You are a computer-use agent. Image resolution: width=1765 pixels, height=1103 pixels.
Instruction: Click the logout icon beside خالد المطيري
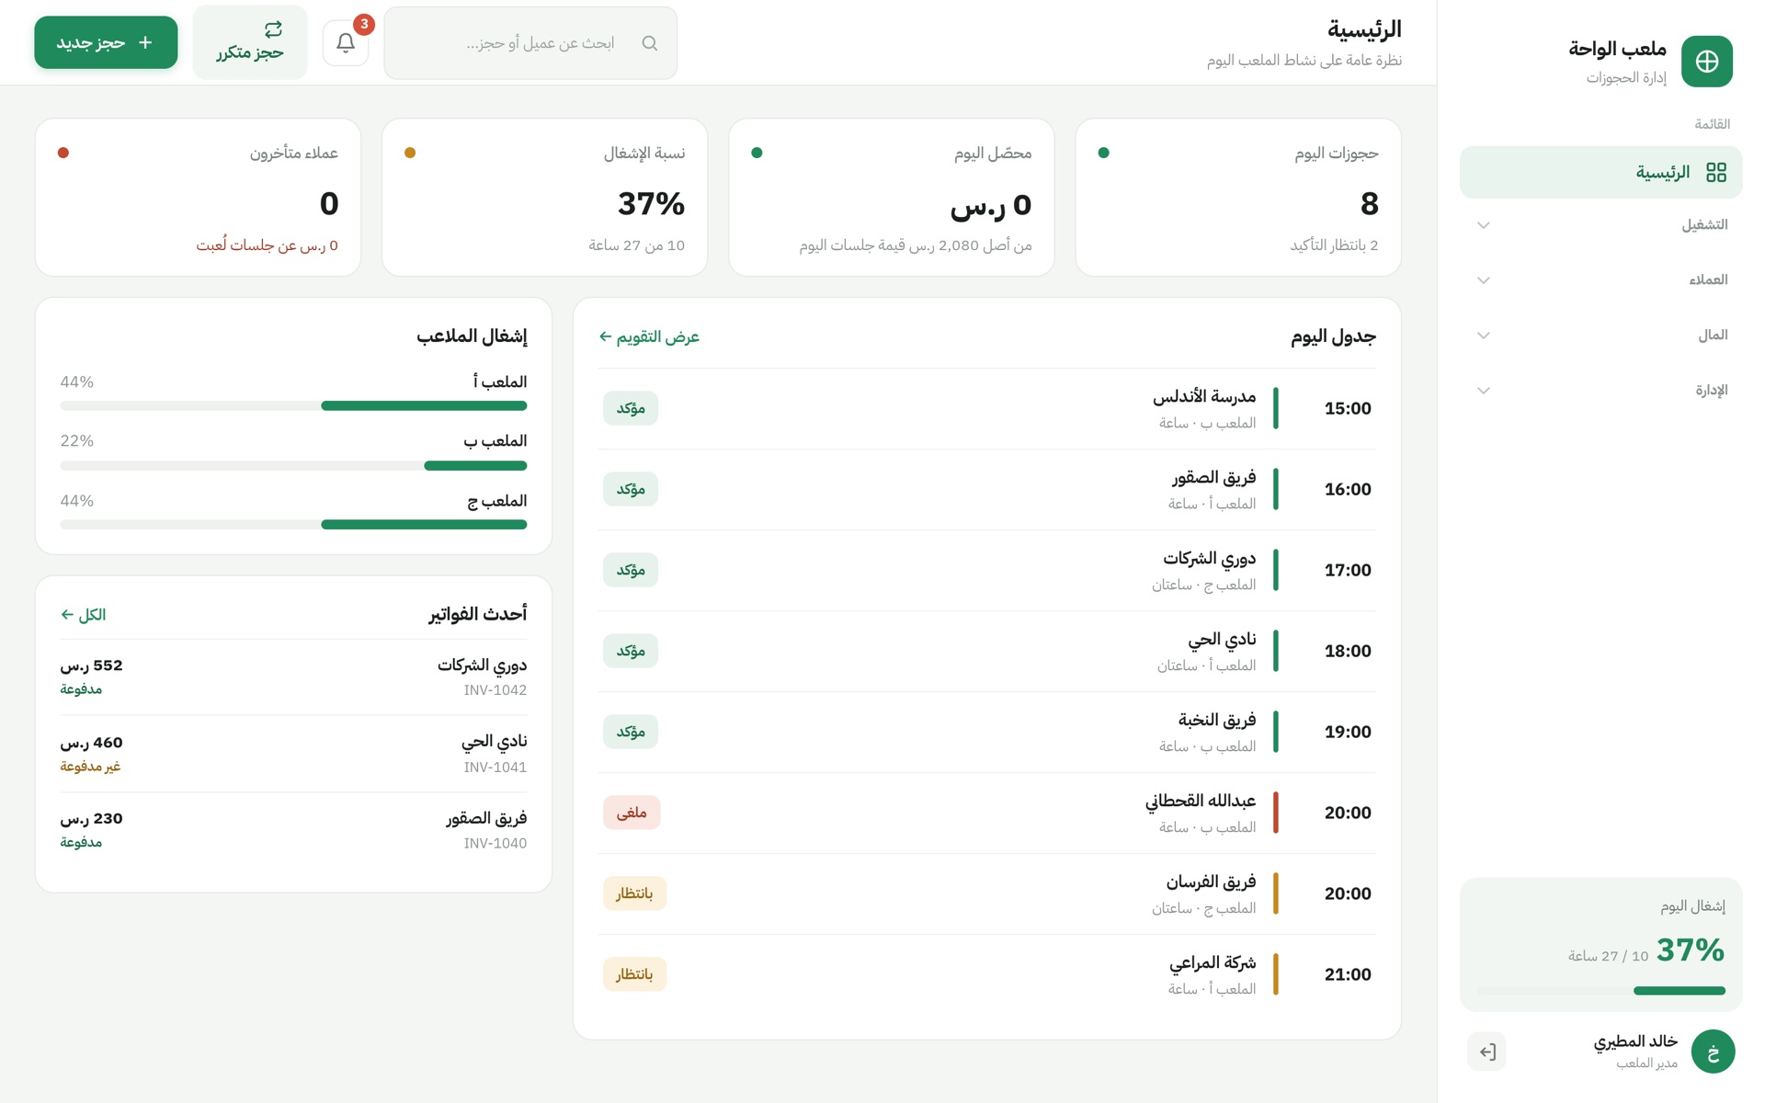click(x=1486, y=1052)
